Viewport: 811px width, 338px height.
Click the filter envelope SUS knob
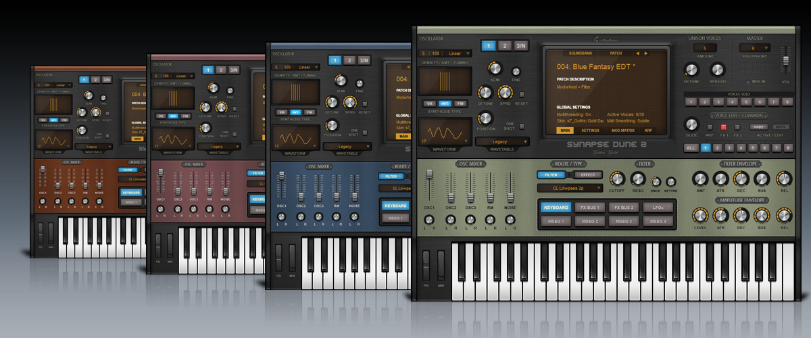click(762, 178)
